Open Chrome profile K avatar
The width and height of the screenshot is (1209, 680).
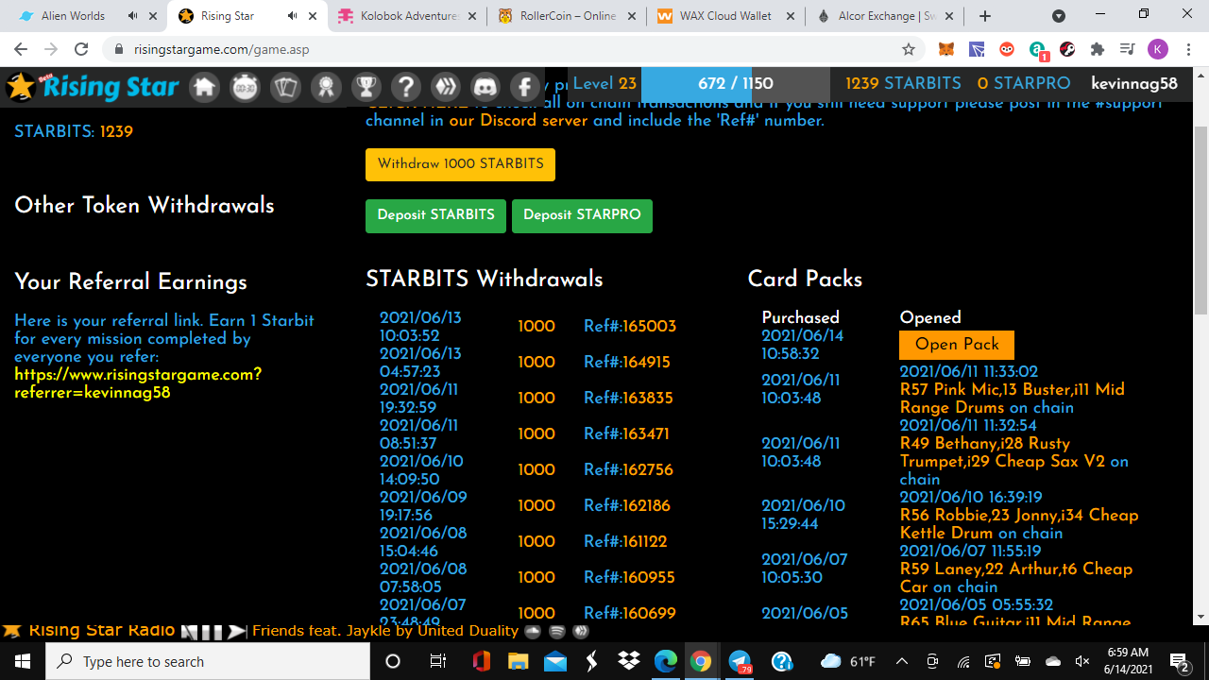pos(1158,49)
